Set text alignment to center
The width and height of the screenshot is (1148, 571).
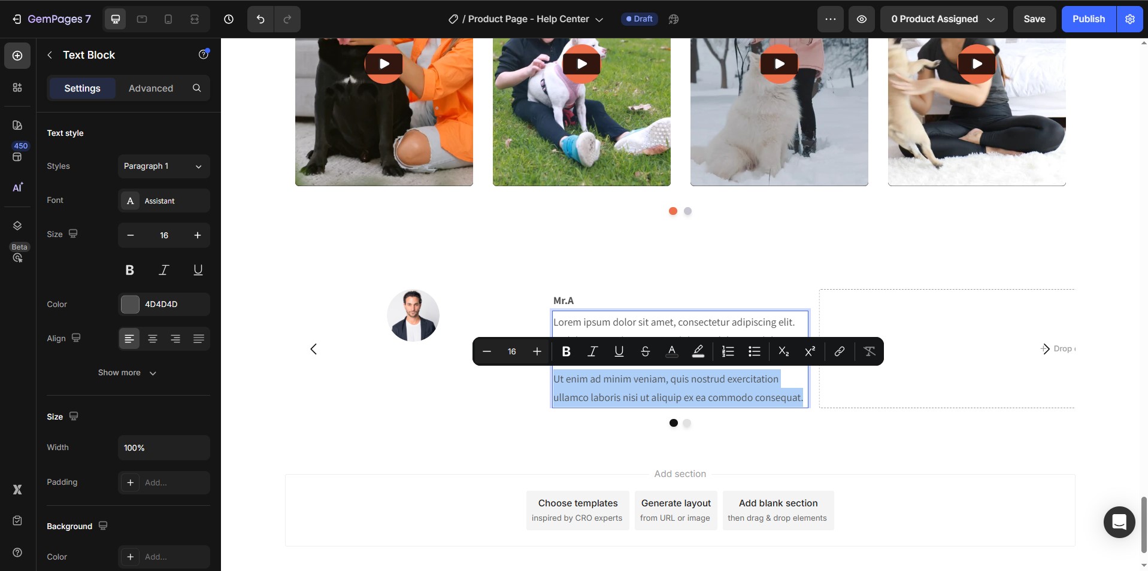coord(153,339)
